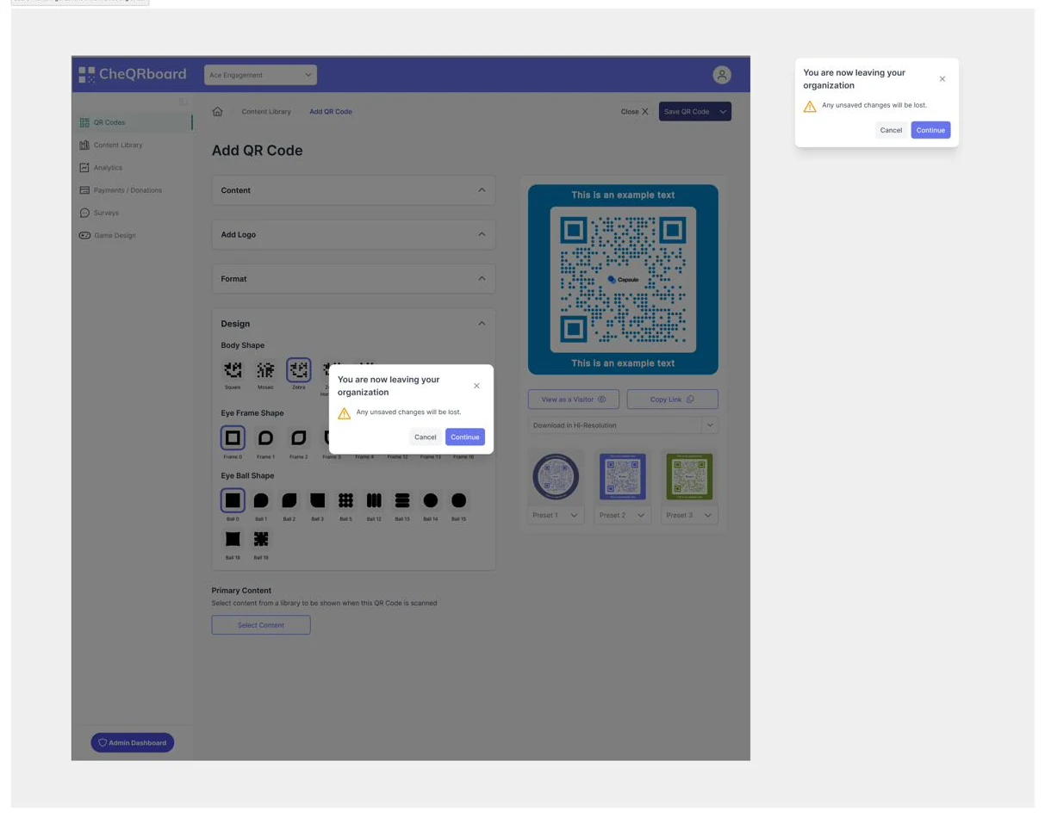Open the Preset 1 dropdown
Screen dimensions: 1045x818
(x=556, y=515)
